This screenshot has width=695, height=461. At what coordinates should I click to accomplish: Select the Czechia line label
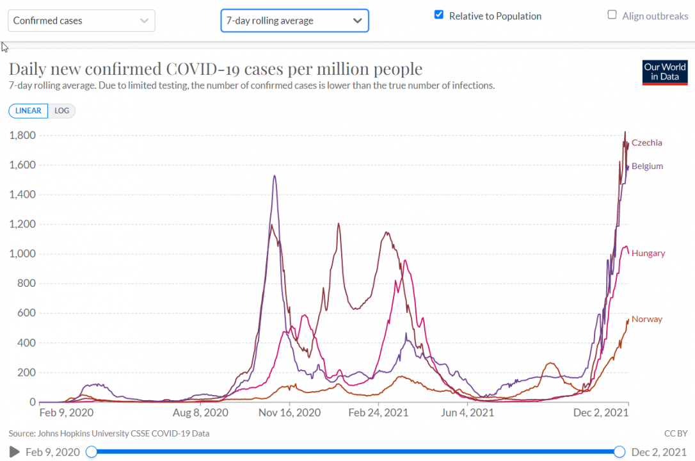click(x=647, y=143)
